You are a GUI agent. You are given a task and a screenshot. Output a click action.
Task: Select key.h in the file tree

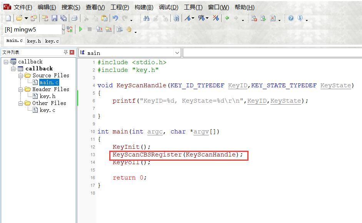pyautogui.click(x=47, y=96)
